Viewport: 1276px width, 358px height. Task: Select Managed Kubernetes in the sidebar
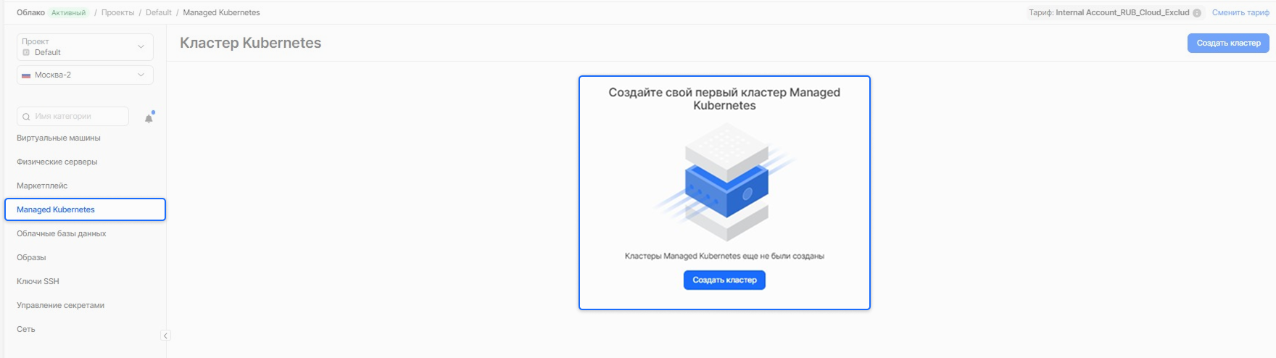point(85,209)
